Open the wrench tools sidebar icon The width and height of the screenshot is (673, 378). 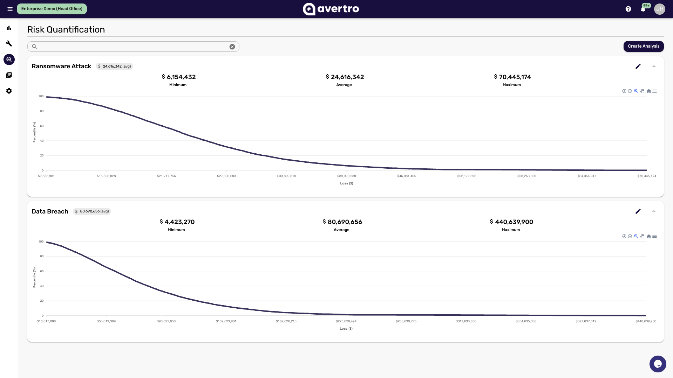[x=9, y=43]
